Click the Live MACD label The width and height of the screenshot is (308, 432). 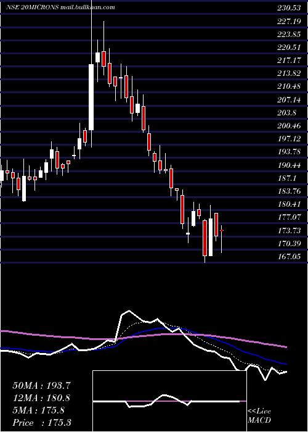(259, 415)
